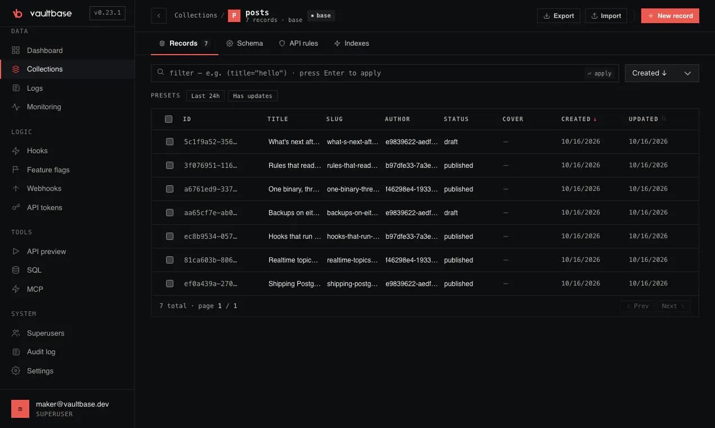Select the Records tab
This screenshot has height=428, width=715.
click(x=185, y=43)
